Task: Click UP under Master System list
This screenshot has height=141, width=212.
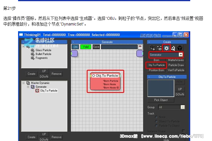Action: coord(44,71)
